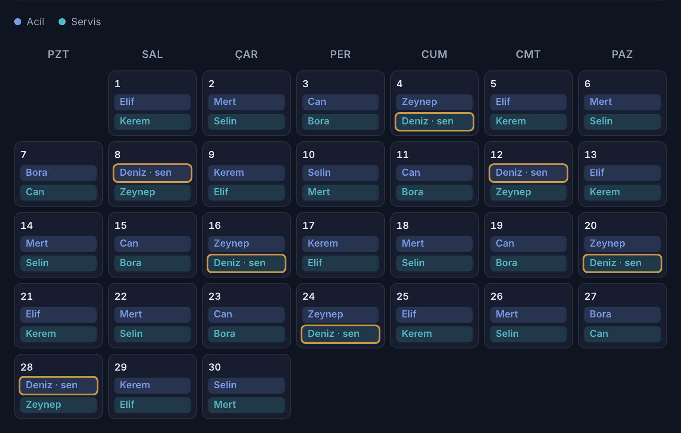Select Can's Acil shift on day 3
681x433 pixels.
click(x=340, y=102)
